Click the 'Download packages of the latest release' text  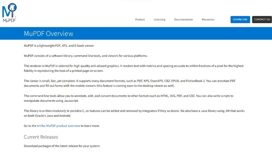coord(62,146)
